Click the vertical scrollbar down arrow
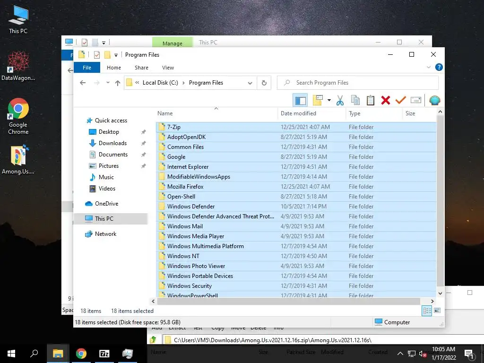 (x=440, y=293)
